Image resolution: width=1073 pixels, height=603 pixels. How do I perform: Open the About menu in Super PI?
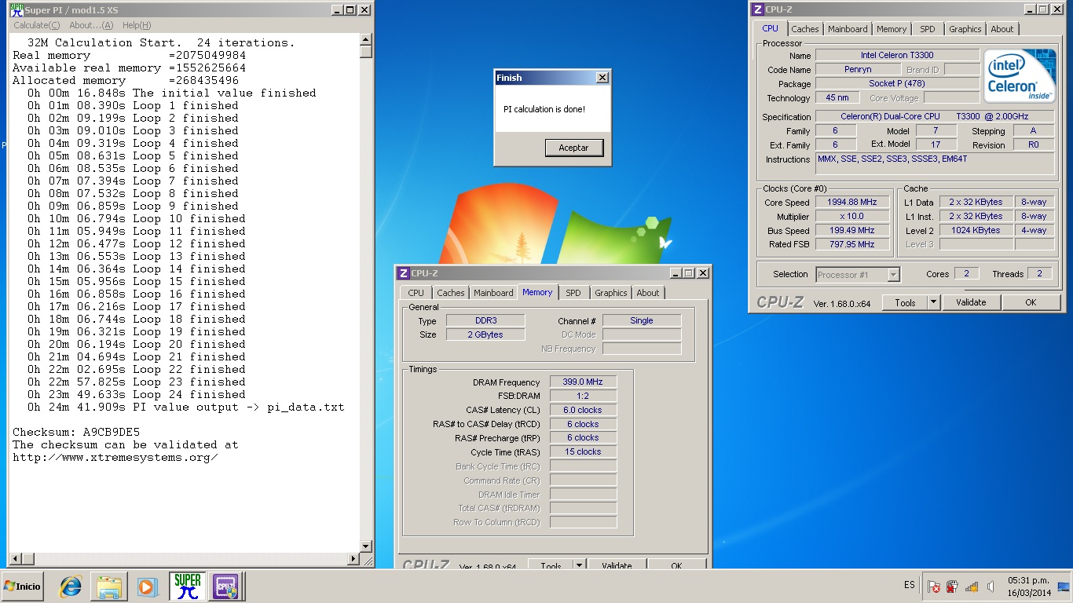tap(91, 25)
